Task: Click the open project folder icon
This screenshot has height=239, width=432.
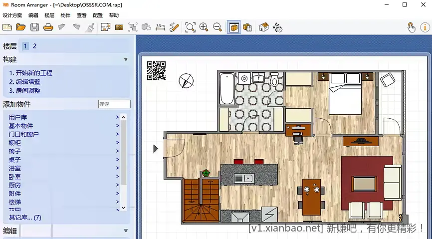Action: coord(21,27)
